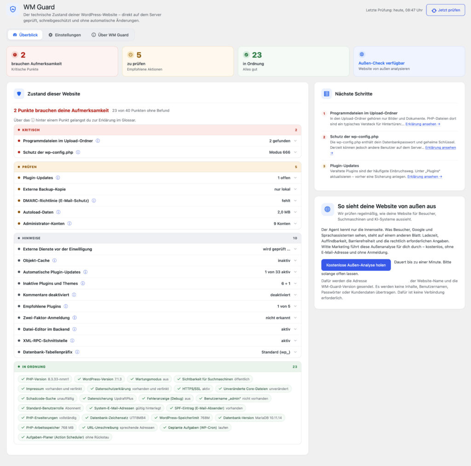This screenshot has width=471, height=466.
Task: Click info icon next to Empfohlene Plugins
Action: click(x=66, y=306)
